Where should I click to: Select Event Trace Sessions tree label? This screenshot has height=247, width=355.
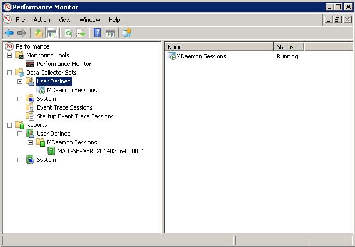click(64, 107)
